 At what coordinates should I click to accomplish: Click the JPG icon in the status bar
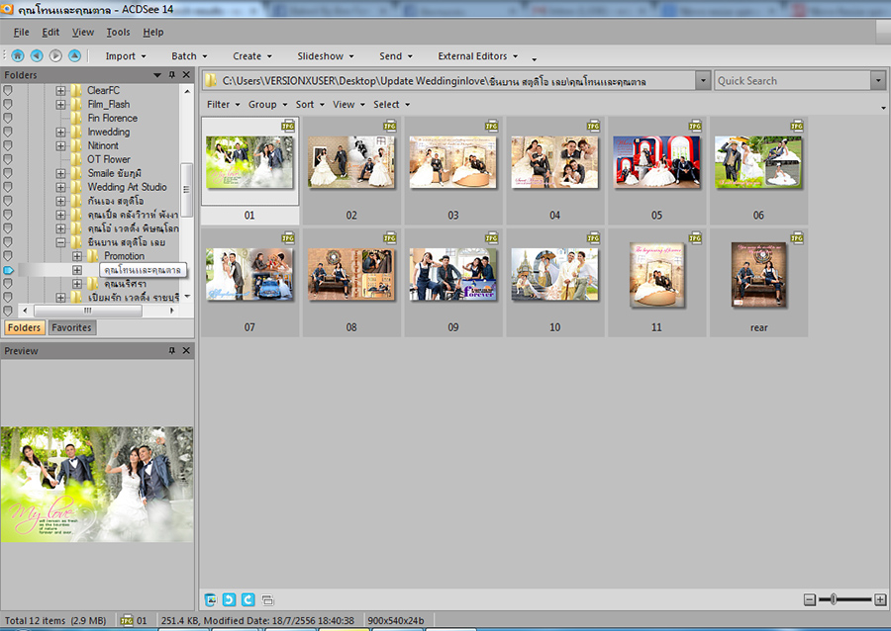(x=127, y=621)
